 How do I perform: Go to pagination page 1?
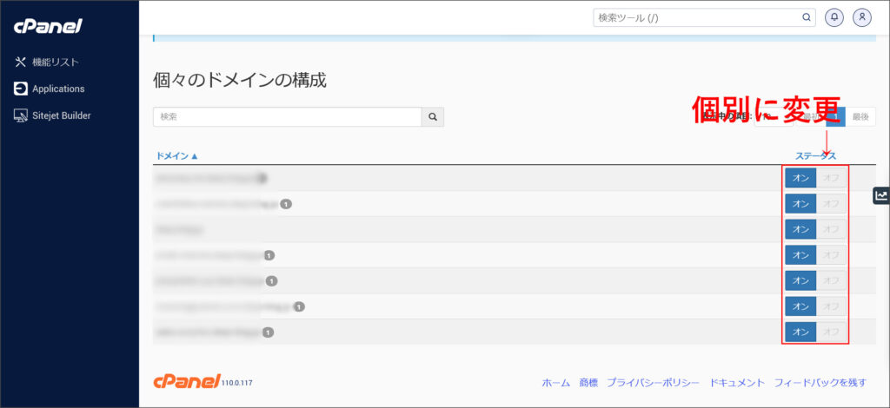click(835, 116)
